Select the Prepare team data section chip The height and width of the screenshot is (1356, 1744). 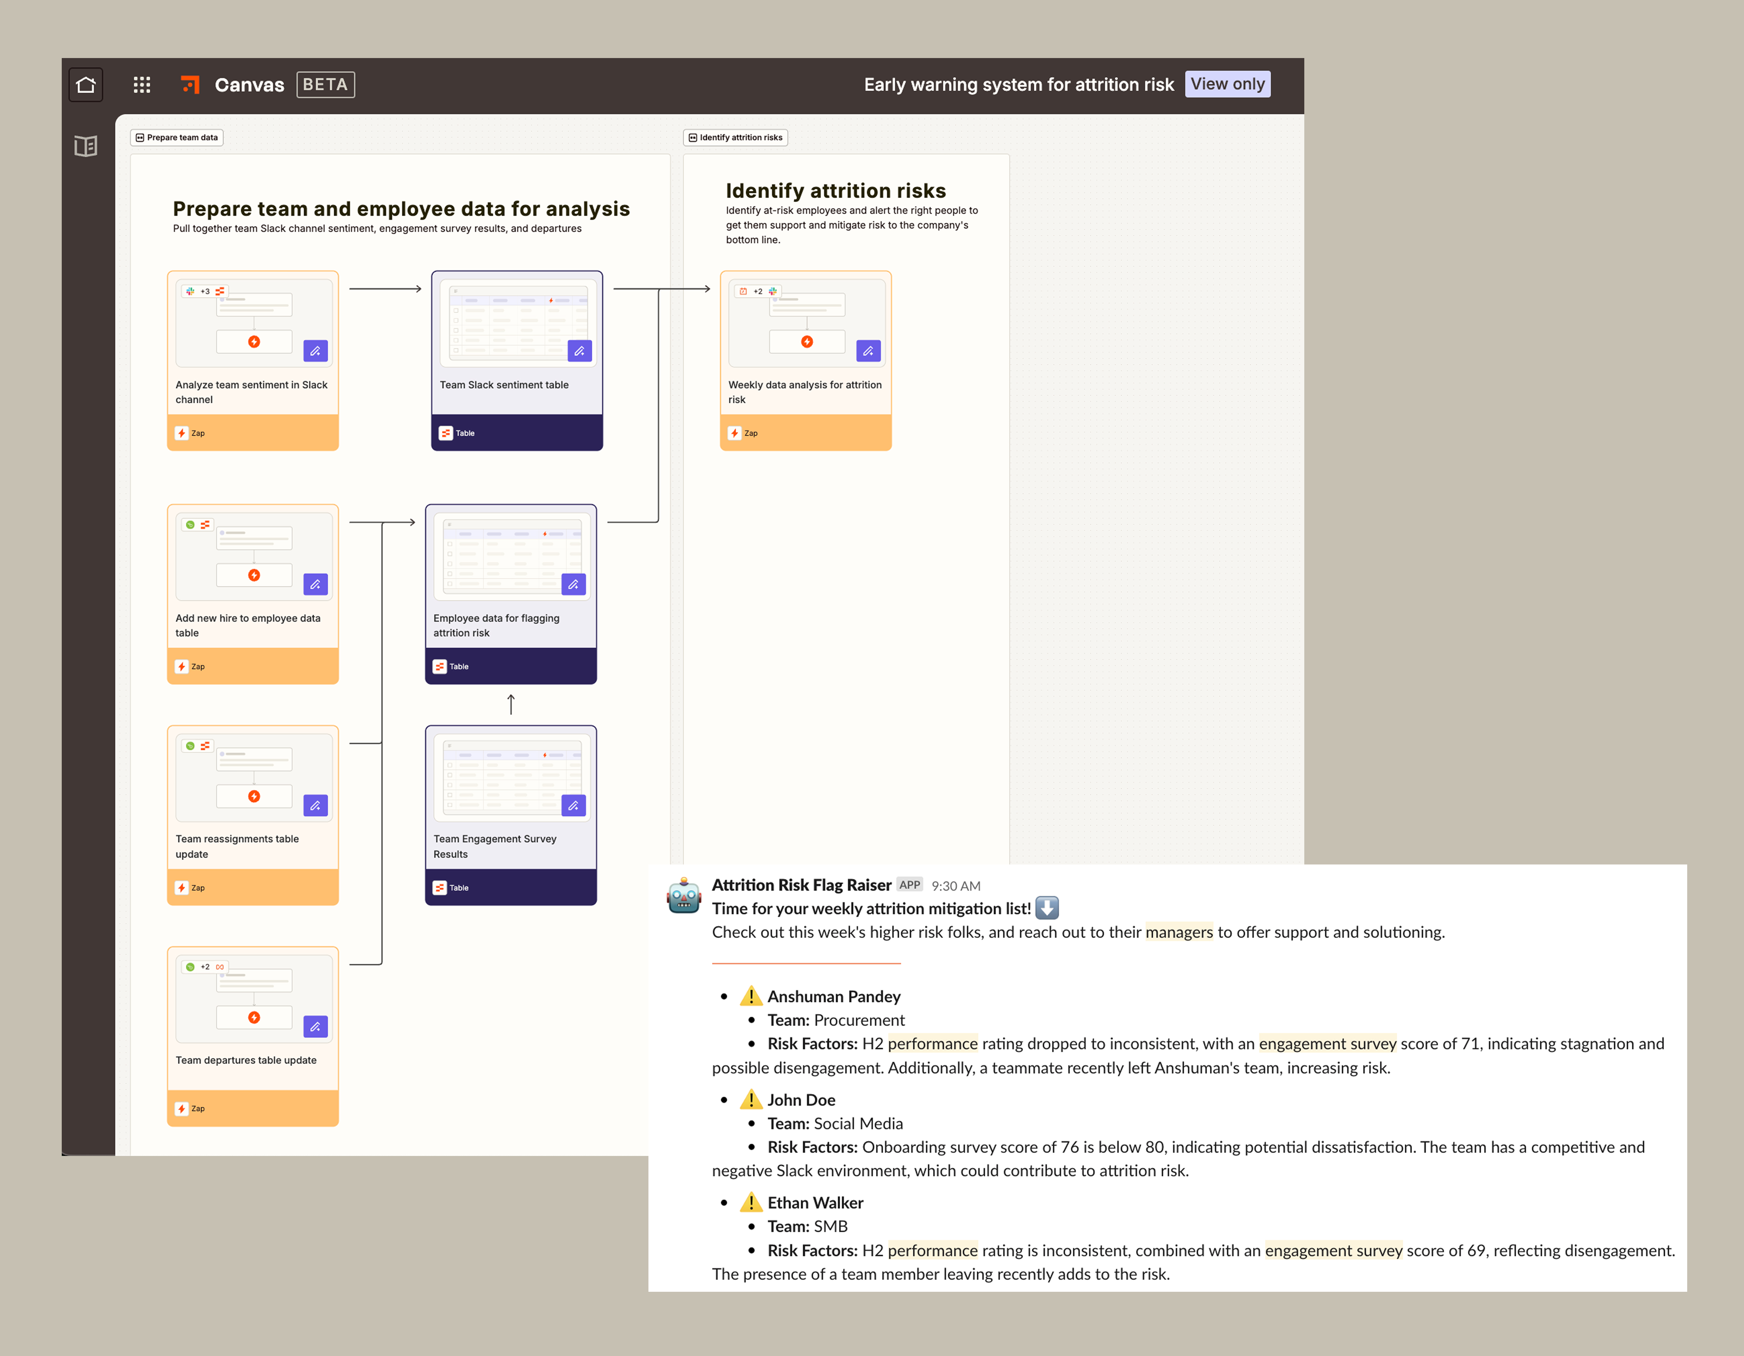click(177, 137)
